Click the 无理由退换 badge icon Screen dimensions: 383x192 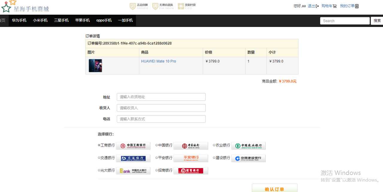(155, 6)
